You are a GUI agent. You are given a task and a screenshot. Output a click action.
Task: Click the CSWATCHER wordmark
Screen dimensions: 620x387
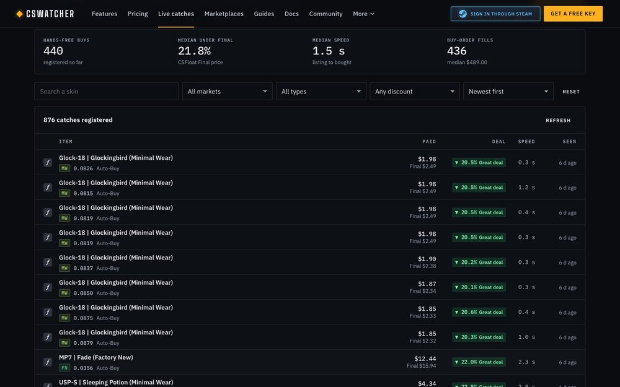click(50, 14)
